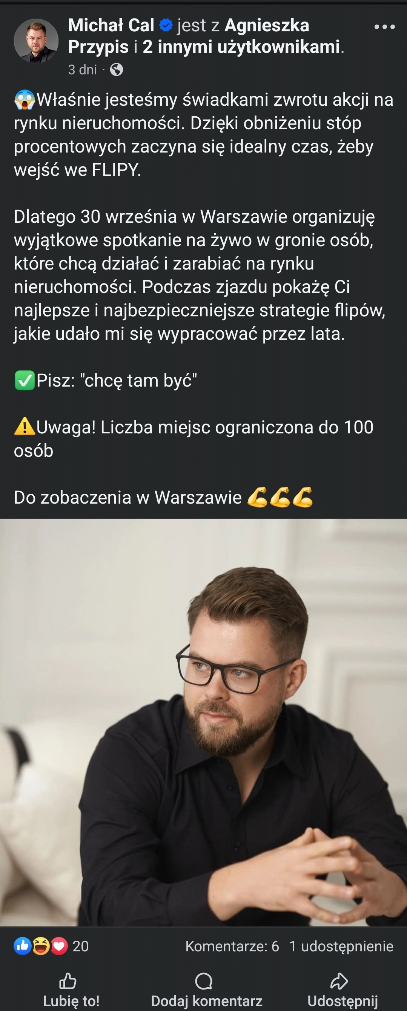The image size is (407, 1011).
Task: Open tagged Agnieszka Przypis profile
Action: [189, 36]
